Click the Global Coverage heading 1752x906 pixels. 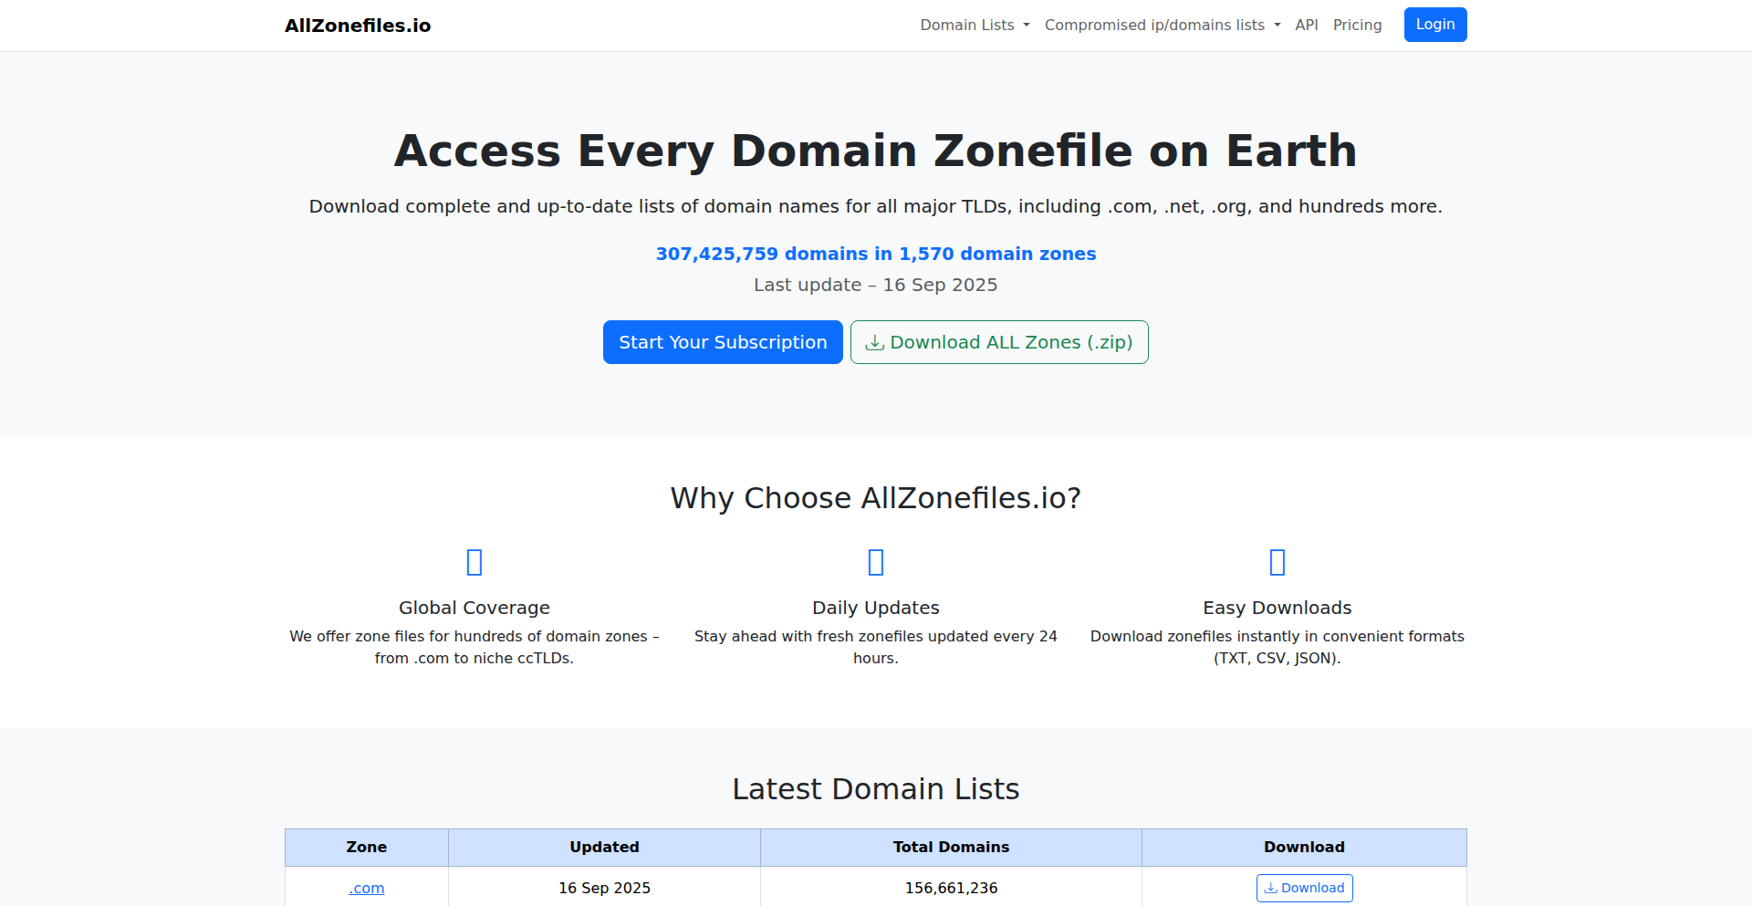(474, 608)
